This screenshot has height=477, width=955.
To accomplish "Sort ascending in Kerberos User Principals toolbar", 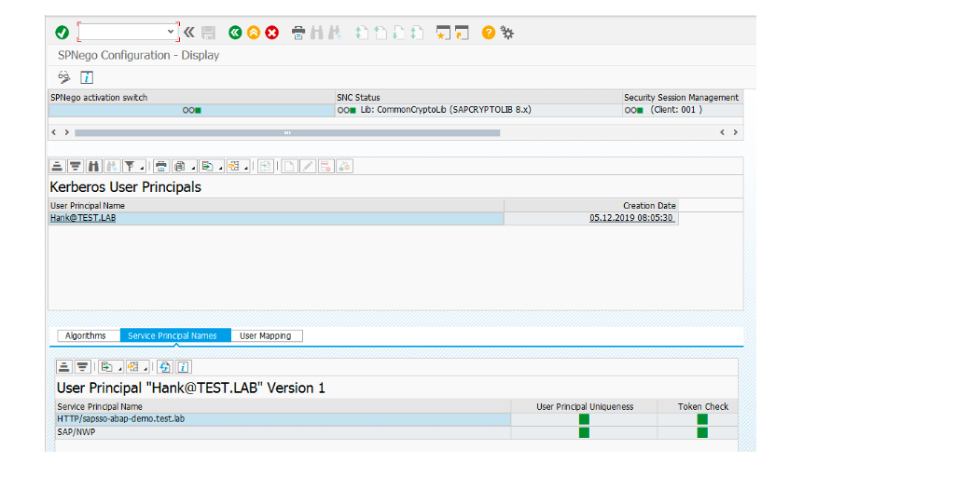I will 58,166.
